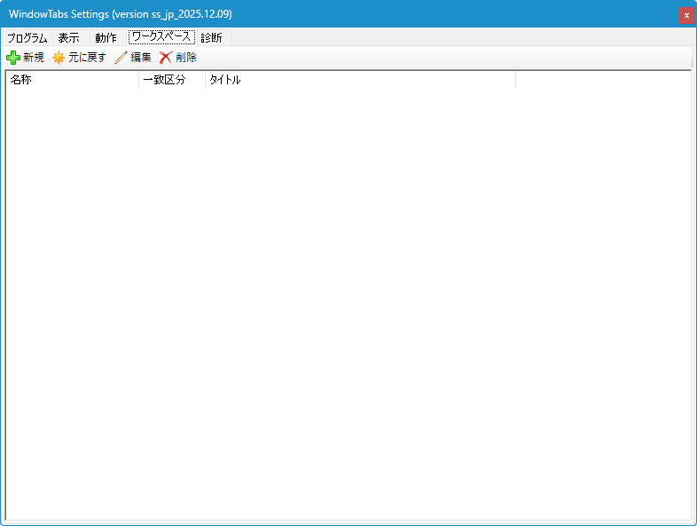
Task: Click the red X 削除 icon
Action: [x=166, y=58]
